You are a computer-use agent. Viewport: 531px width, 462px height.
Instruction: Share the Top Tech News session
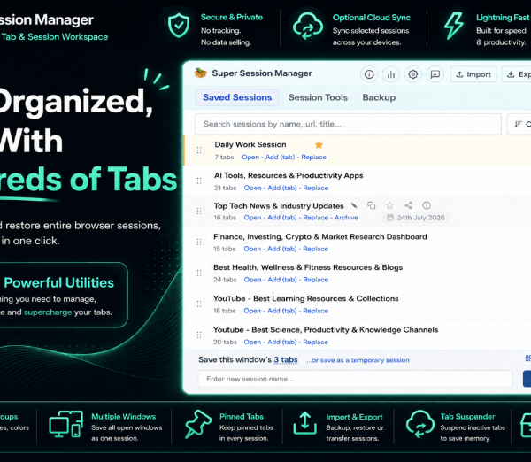(408, 205)
